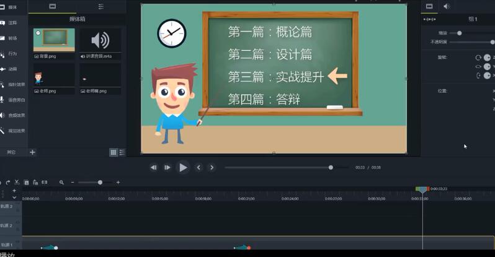Open the 动画 (Animations) panel
495x257 pixels.
point(12,69)
